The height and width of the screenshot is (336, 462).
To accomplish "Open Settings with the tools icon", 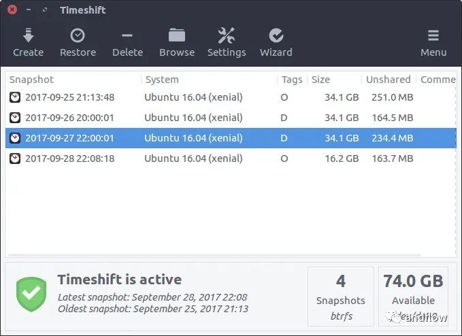I will [226, 35].
